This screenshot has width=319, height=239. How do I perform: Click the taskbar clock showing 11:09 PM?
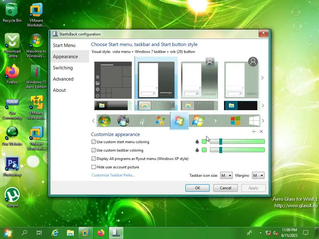(289, 233)
